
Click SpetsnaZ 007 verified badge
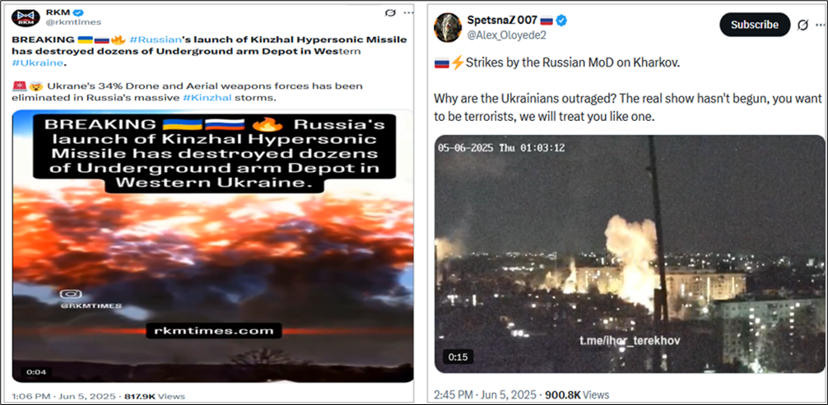[562, 21]
